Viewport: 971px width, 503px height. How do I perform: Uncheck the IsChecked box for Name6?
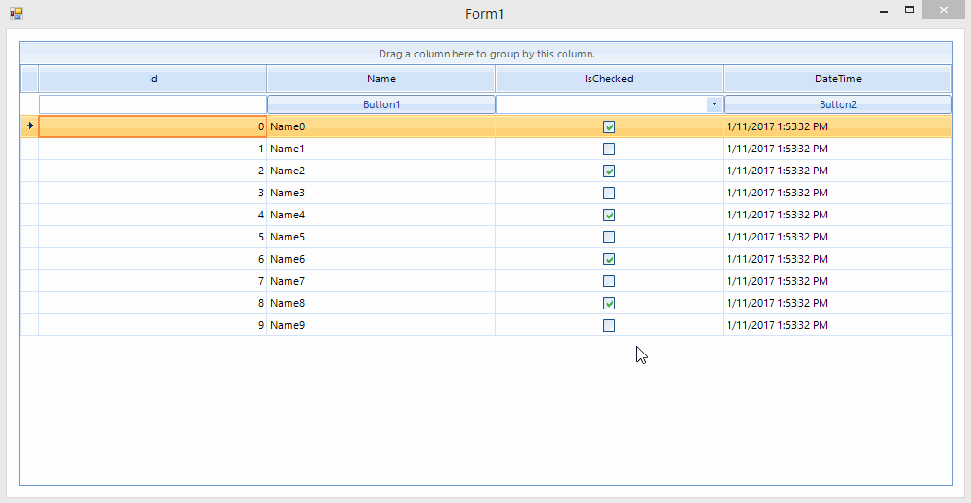[x=609, y=259]
